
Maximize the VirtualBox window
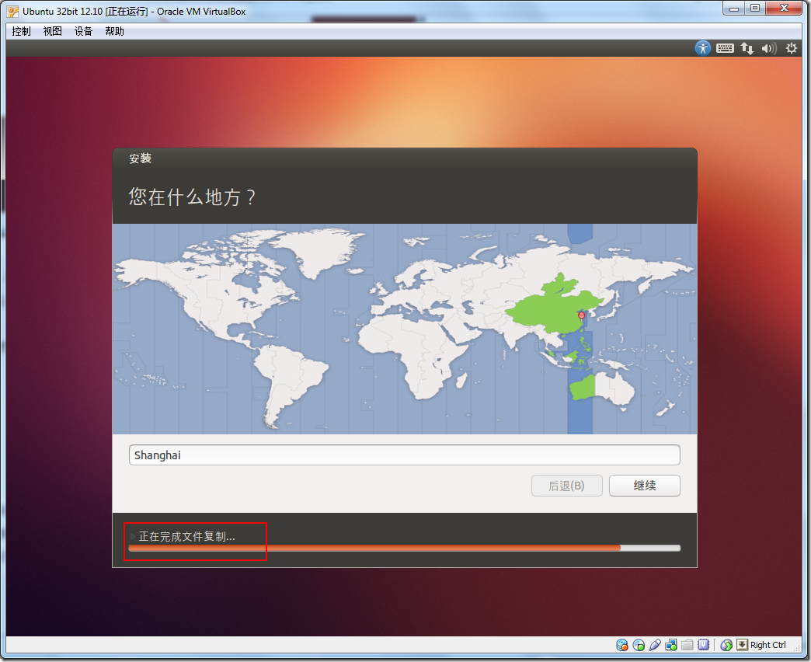(754, 9)
